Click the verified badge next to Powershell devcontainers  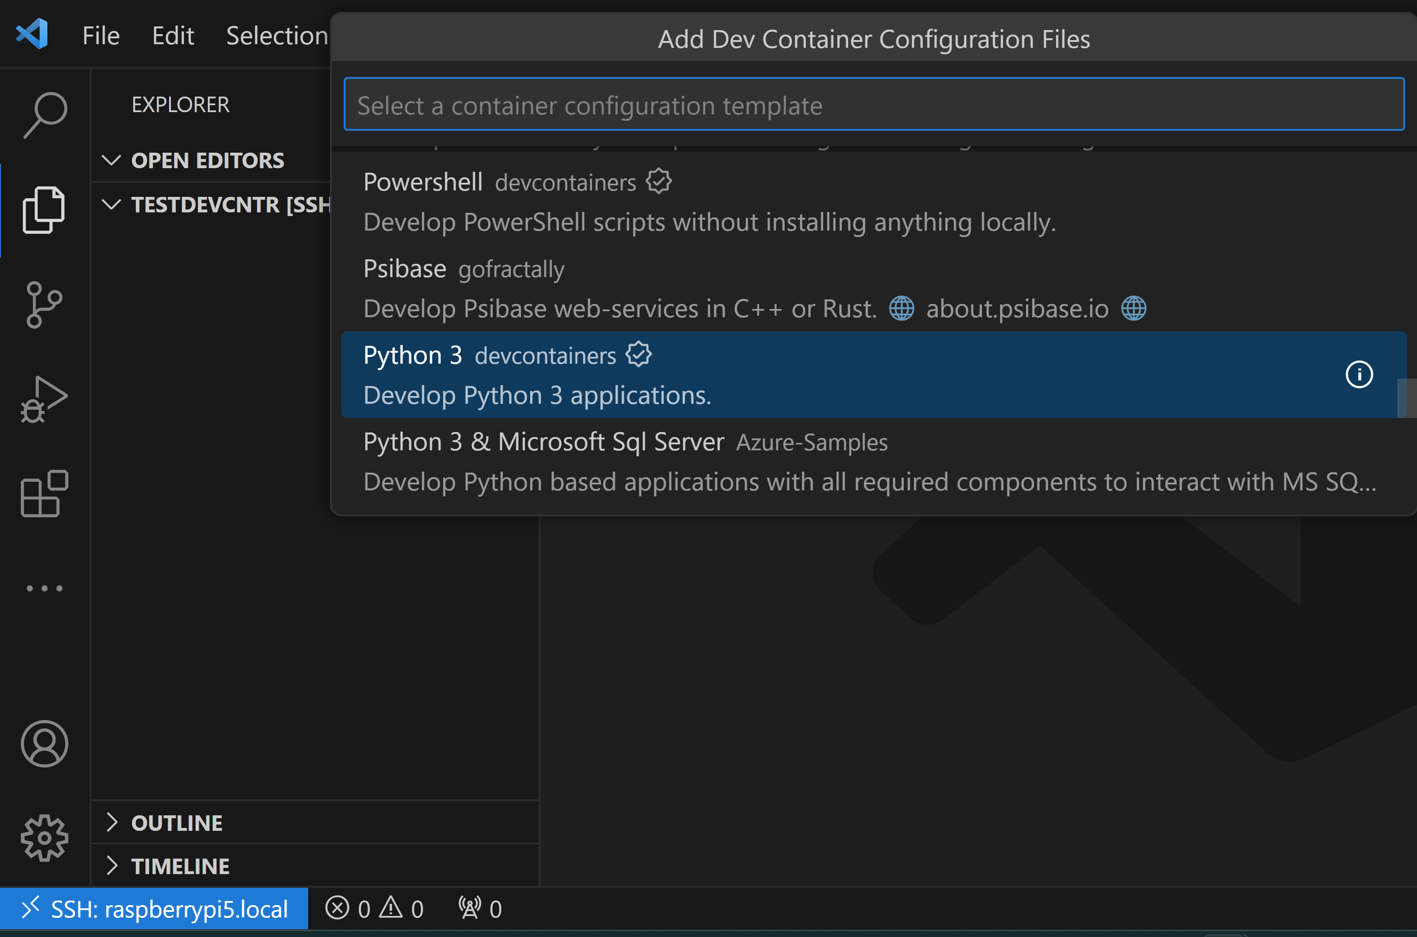659,181
